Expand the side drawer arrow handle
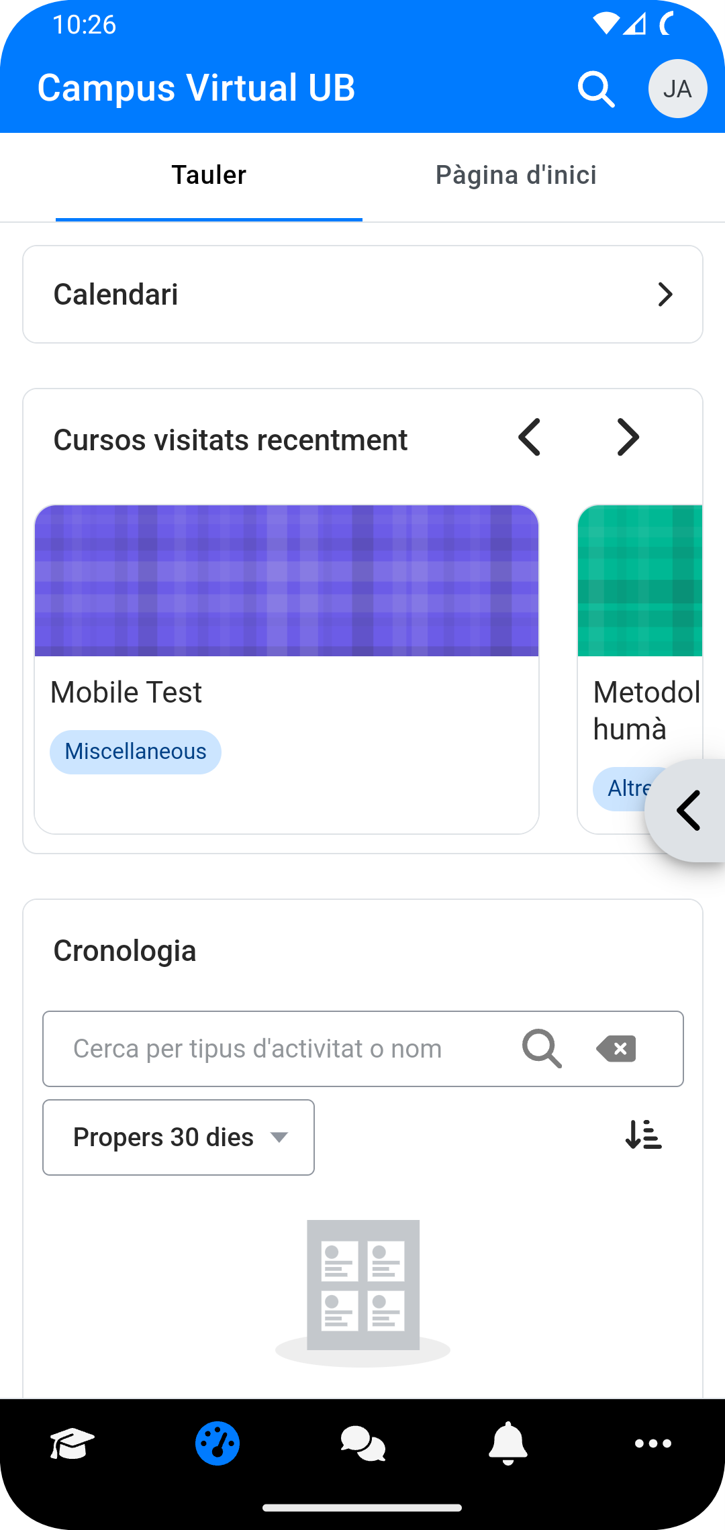 (x=687, y=811)
